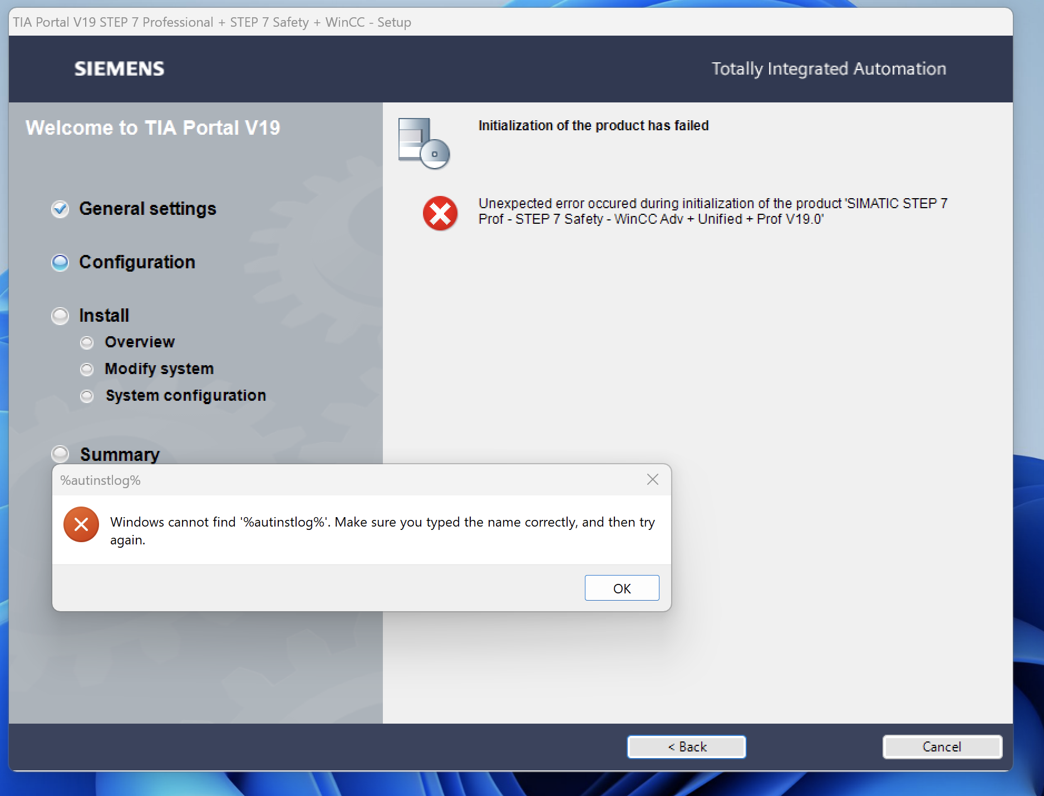Screen dimensions: 1044x796
Task: Select the Install step
Action: 104,316
